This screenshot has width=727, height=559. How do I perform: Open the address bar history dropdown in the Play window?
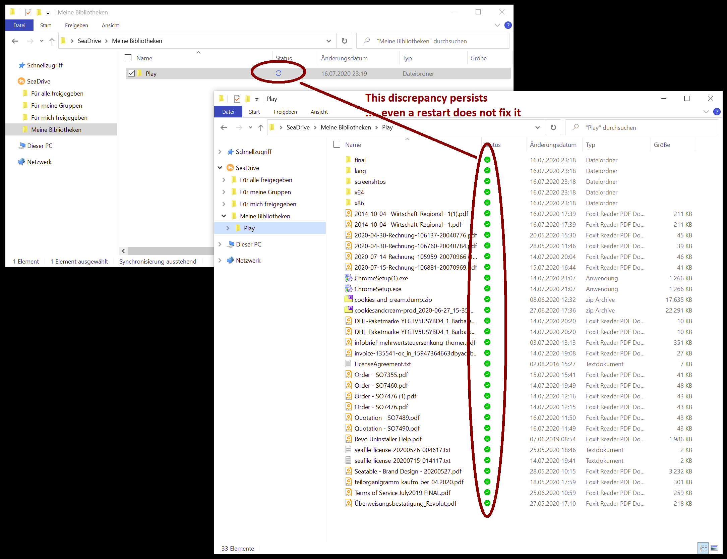(x=537, y=127)
